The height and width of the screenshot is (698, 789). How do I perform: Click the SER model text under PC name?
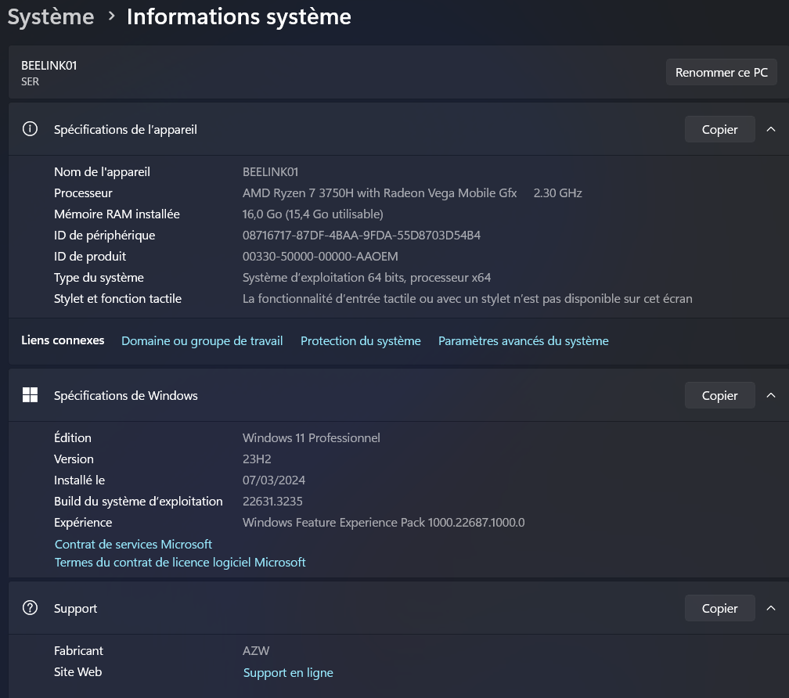coord(30,81)
